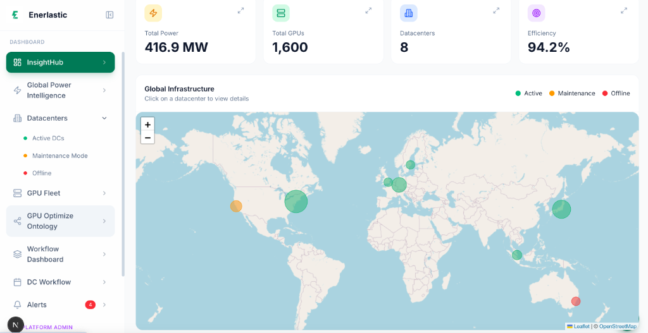Click the Enerlastic logo icon
This screenshot has width=648, height=333.
(x=15, y=15)
